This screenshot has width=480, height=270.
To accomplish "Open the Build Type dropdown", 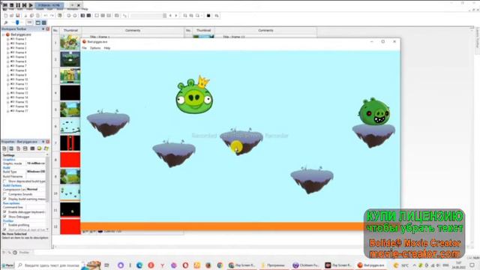I will pyautogui.click(x=36, y=172).
